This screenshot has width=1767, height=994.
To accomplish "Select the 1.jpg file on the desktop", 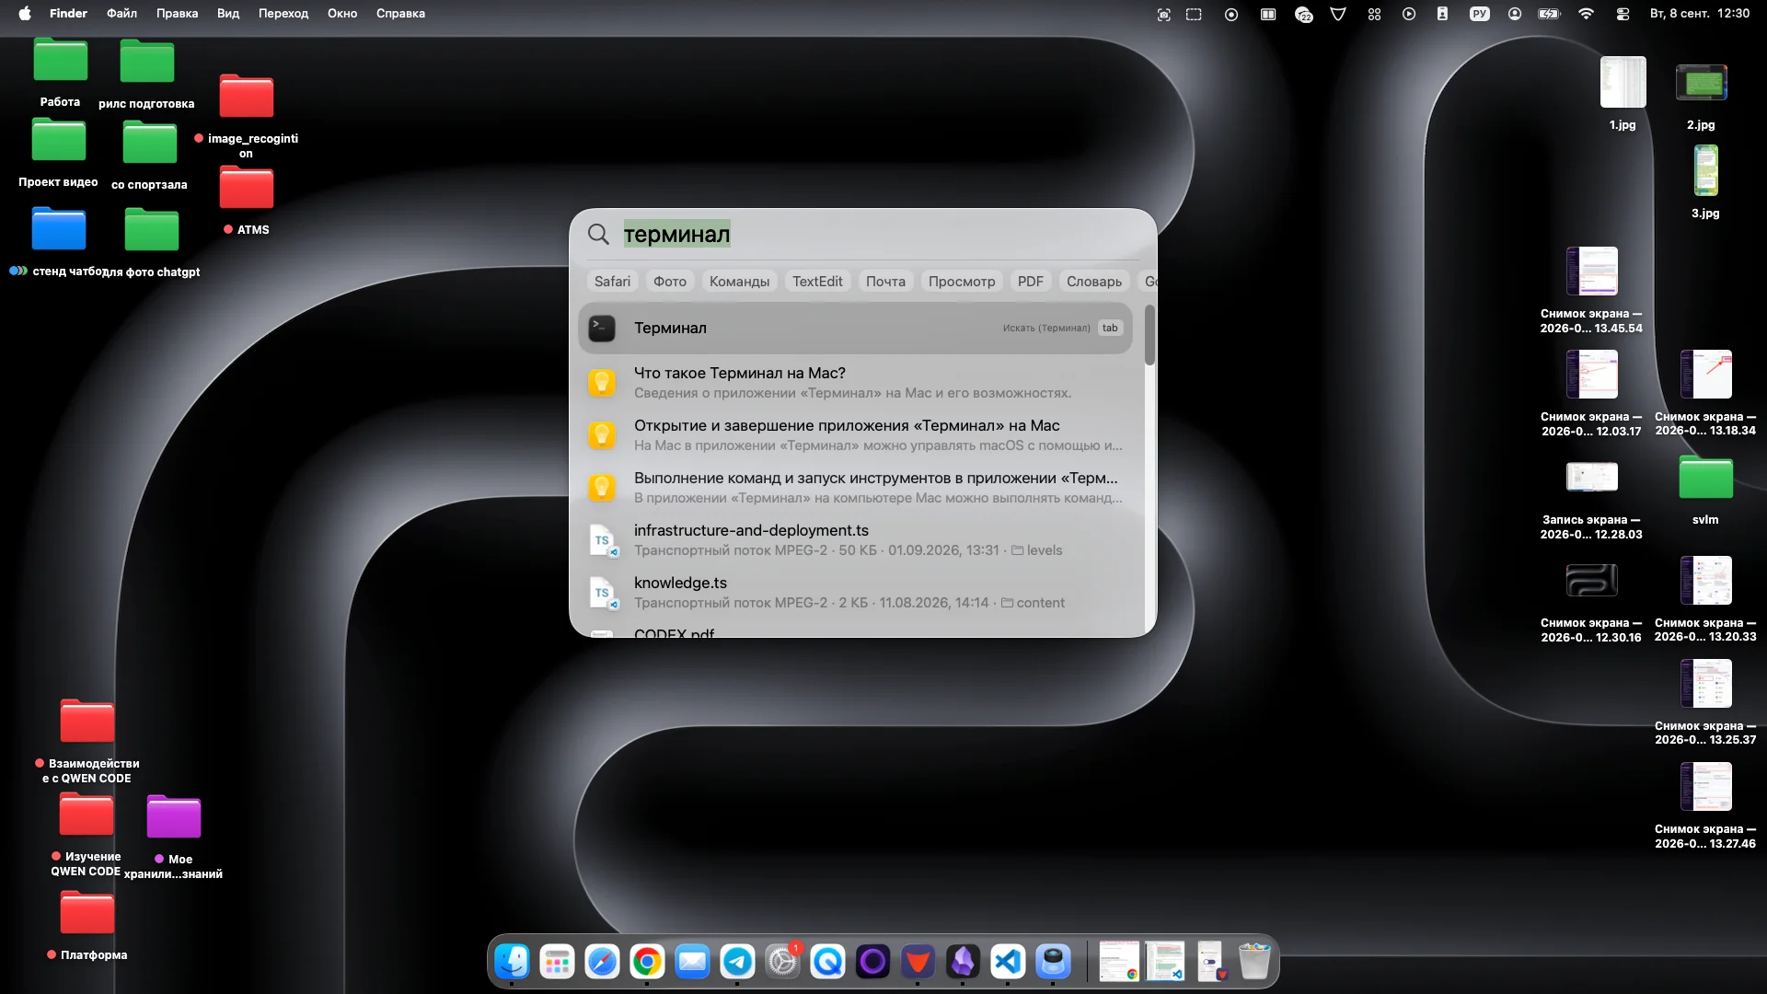I will pos(1623,94).
